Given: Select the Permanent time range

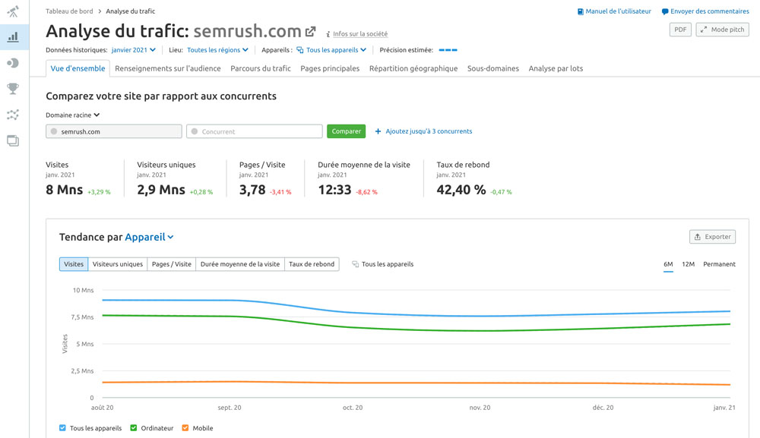Looking at the screenshot, I should [719, 264].
